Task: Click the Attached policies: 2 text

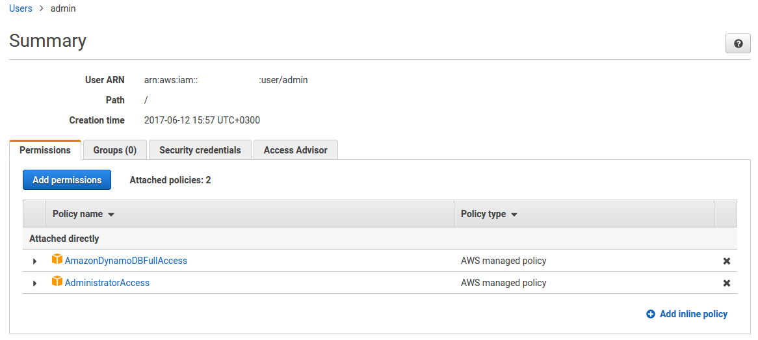Action: coord(170,180)
